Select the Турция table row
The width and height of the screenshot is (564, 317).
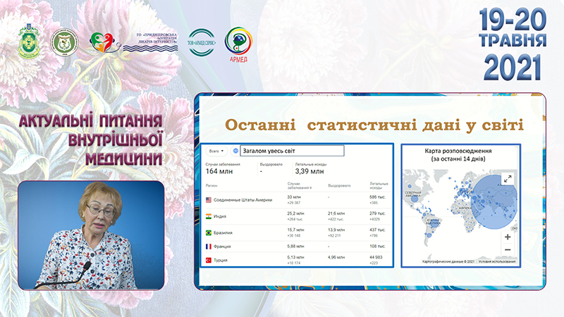click(x=295, y=261)
